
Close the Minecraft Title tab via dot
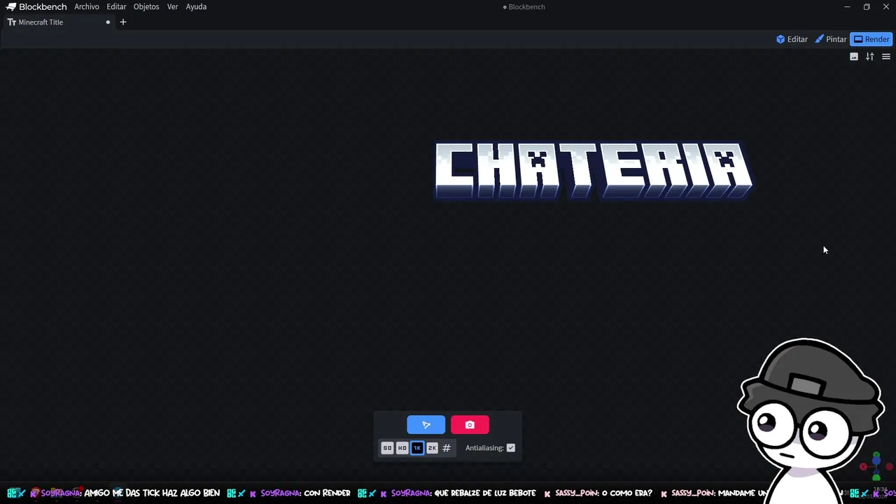pos(108,22)
